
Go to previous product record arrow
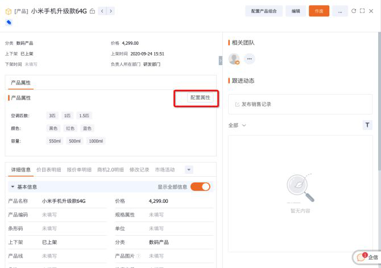[x=102, y=11]
